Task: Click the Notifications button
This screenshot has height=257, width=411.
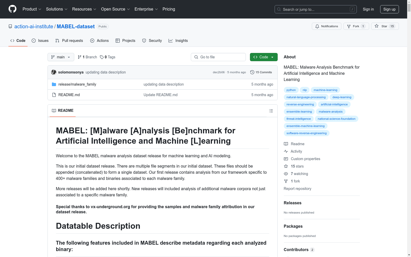Action: click(x=326, y=26)
